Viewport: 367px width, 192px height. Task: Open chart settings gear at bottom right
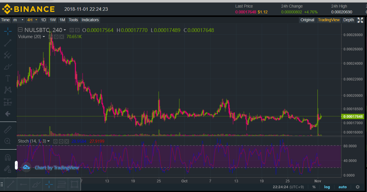(358, 187)
